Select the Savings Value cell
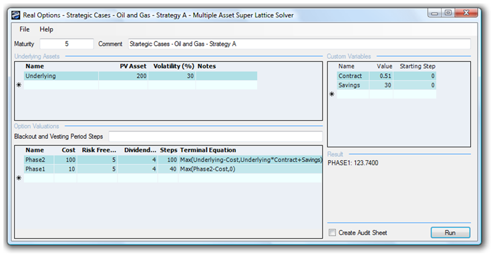This screenshot has height=254, width=493. click(381, 85)
